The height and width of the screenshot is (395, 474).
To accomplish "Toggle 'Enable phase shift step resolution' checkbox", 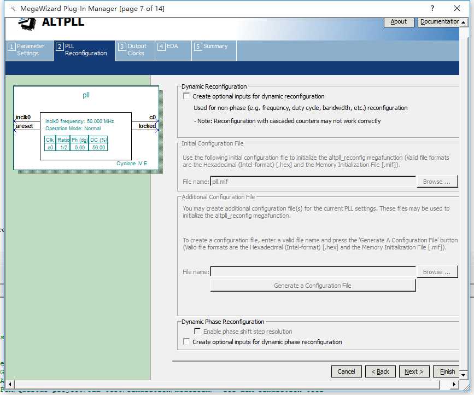I will [x=197, y=331].
